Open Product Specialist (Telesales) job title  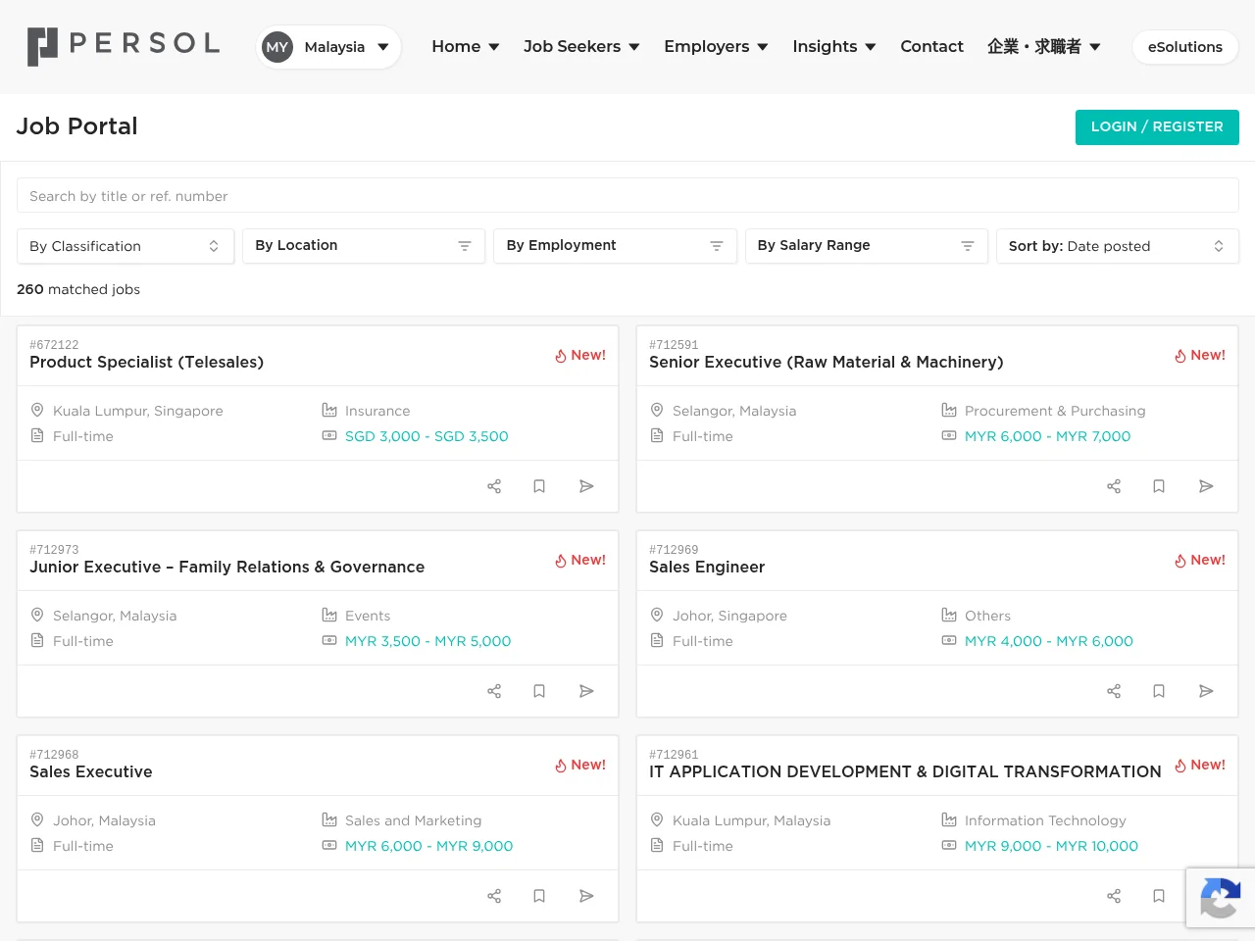point(147,363)
